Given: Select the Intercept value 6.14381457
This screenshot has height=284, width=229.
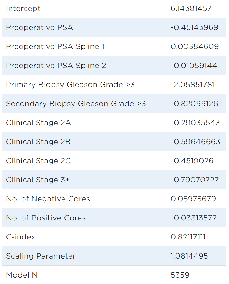Looking at the screenshot, I should (191, 8).
